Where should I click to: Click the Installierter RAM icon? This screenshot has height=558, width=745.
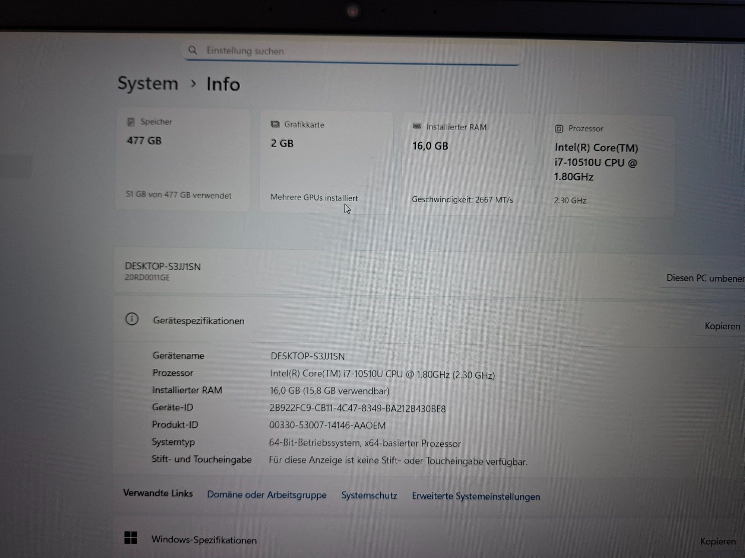[417, 126]
